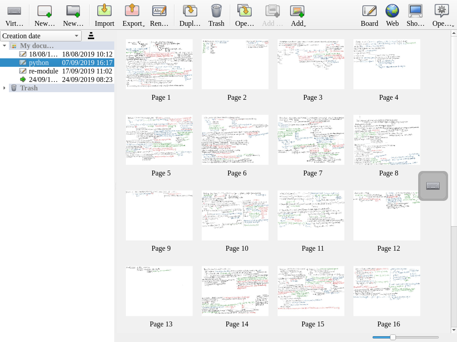Screen dimensions: 457x342
Task: Open the Creation date sorting dropdown
Action: click(x=41, y=36)
